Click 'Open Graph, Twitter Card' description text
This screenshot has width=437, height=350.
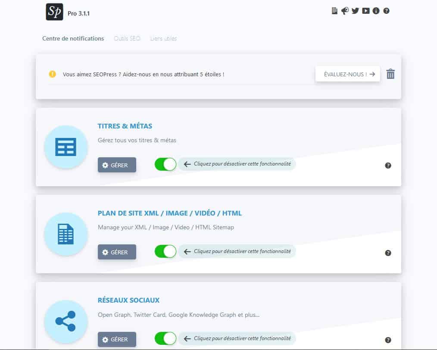tap(178, 315)
